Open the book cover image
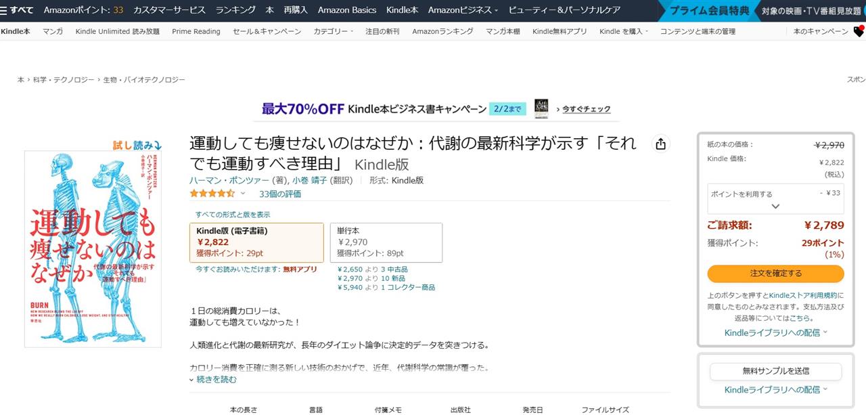This screenshot has width=866, height=415. pyautogui.click(x=93, y=248)
